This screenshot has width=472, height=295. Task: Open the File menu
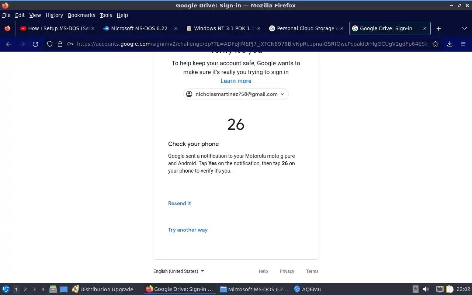tap(6, 15)
